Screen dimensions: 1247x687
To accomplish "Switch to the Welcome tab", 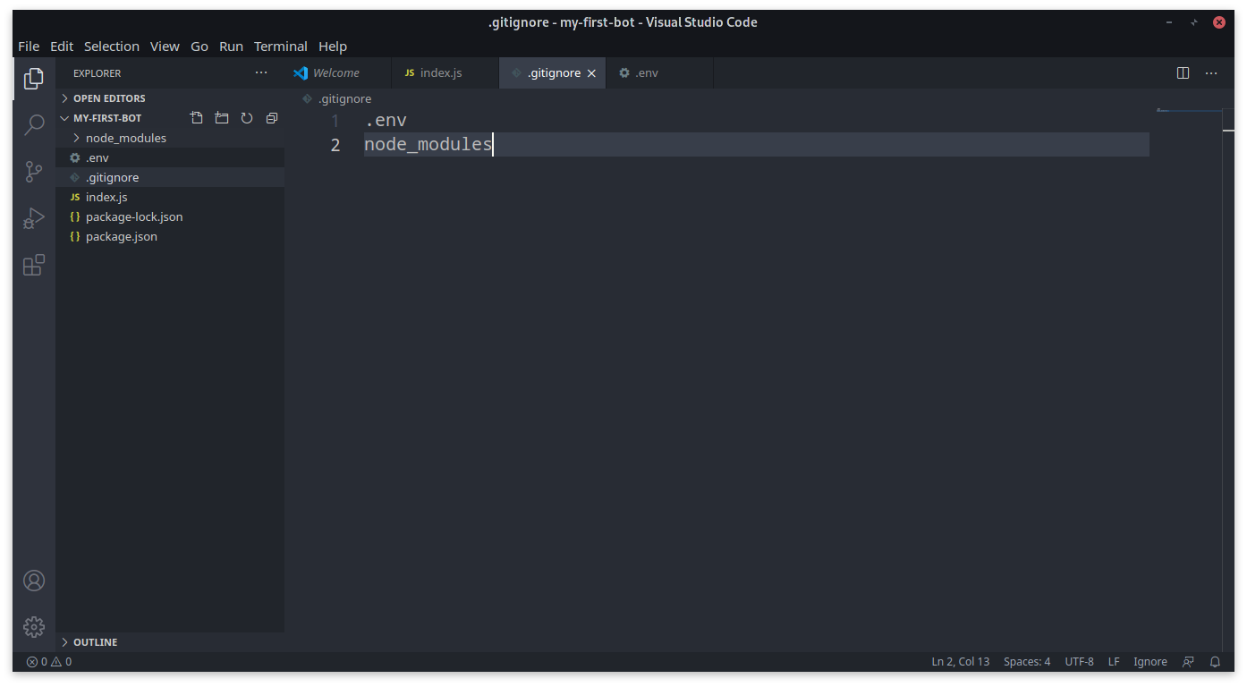I will pyautogui.click(x=338, y=73).
